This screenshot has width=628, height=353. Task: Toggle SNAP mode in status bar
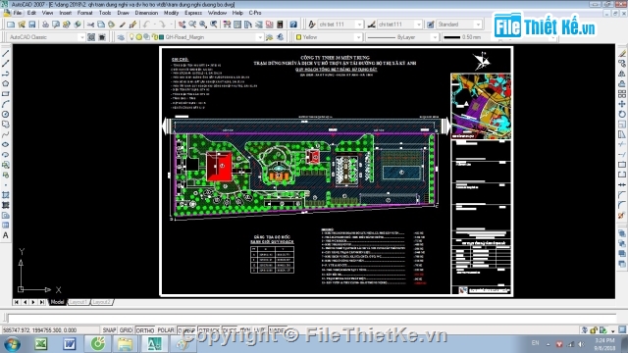pyautogui.click(x=109, y=330)
